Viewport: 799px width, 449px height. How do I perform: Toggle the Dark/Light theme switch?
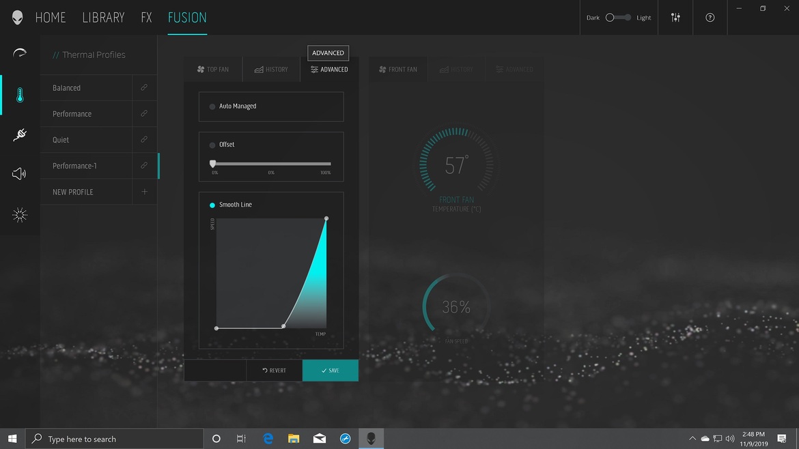(x=617, y=17)
